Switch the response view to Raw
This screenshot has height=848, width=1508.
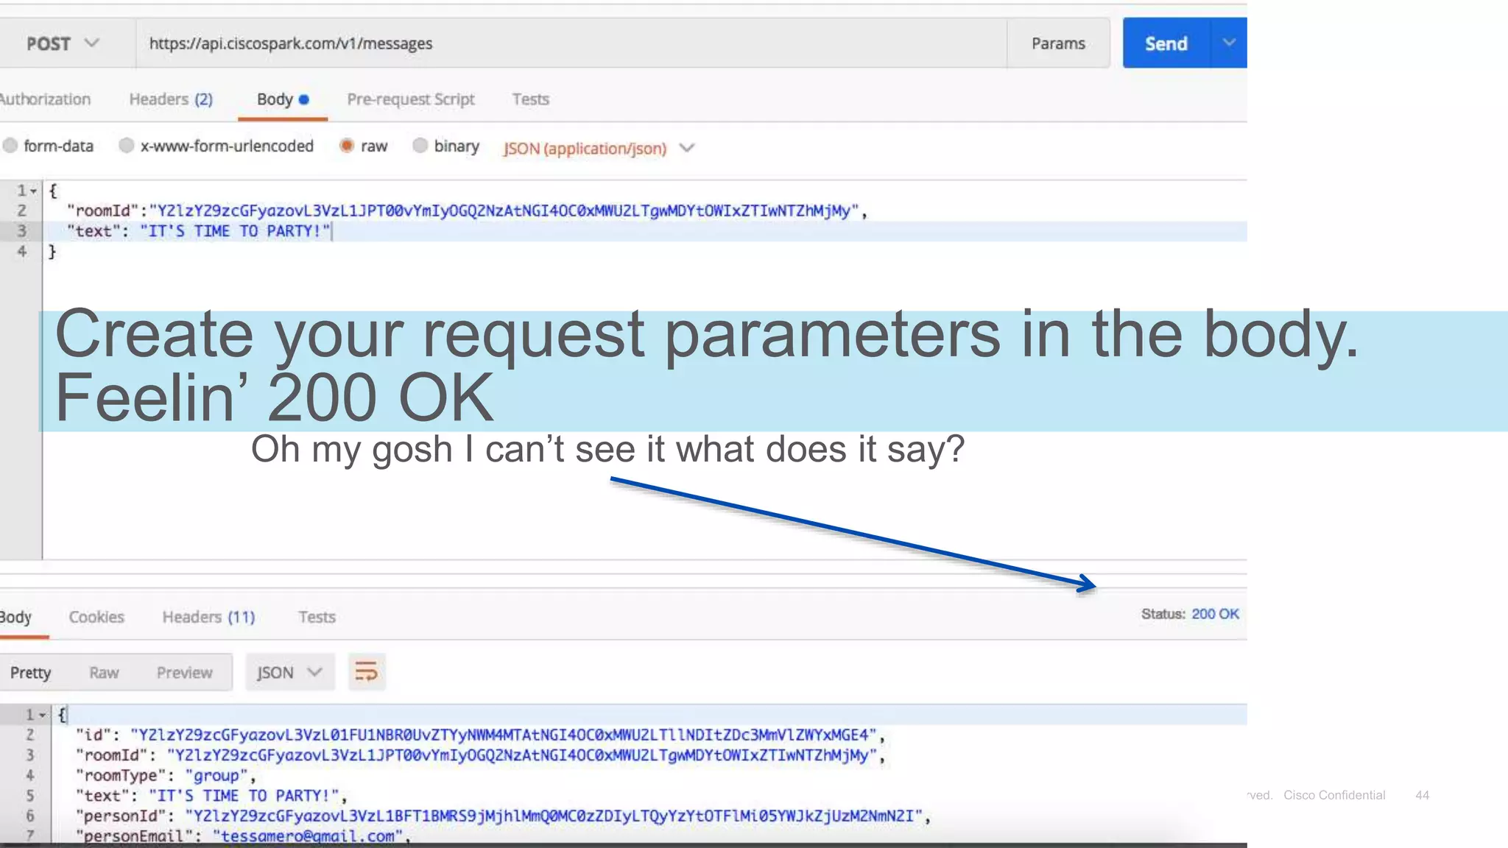(104, 673)
